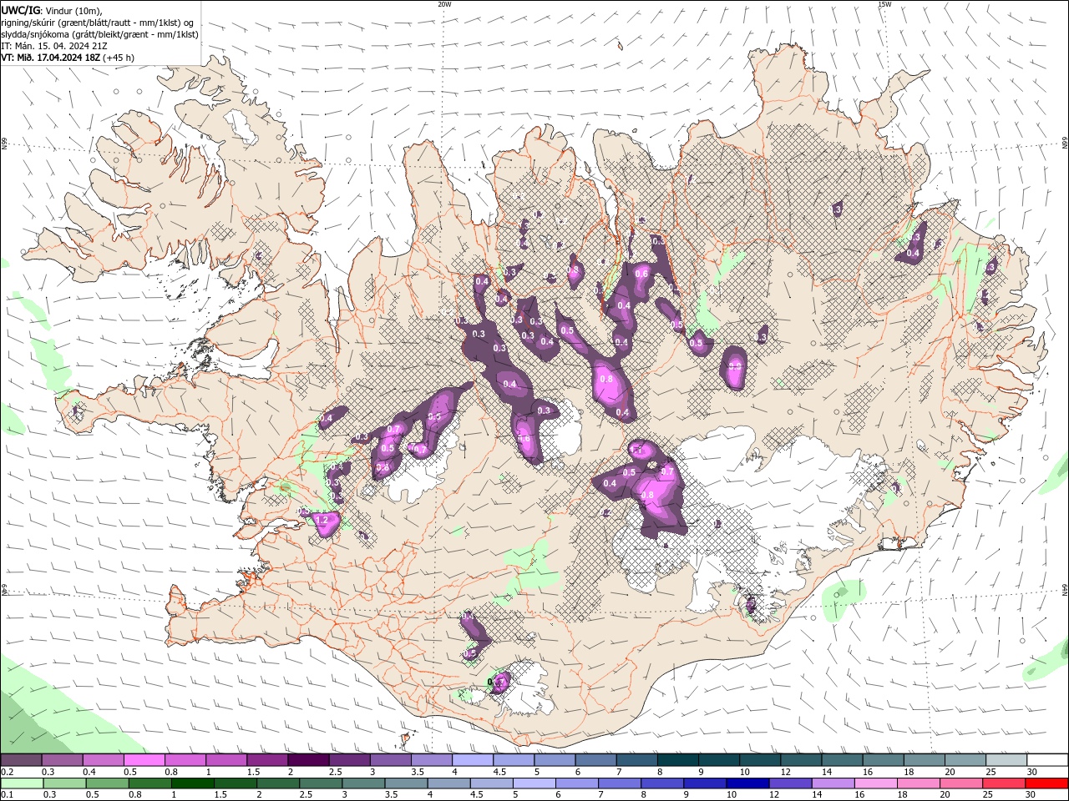Select the white 30 swatch in the snow scale
The width and height of the screenshot is (1069, 801).
(1047, 760)
